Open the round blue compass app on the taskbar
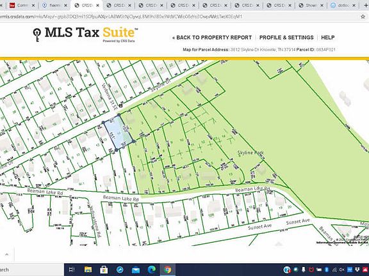The image size is (369, 276). click(120, 270)
